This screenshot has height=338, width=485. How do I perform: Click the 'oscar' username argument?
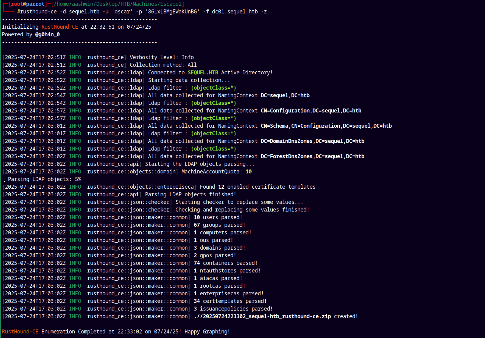[x=122, y=12]
